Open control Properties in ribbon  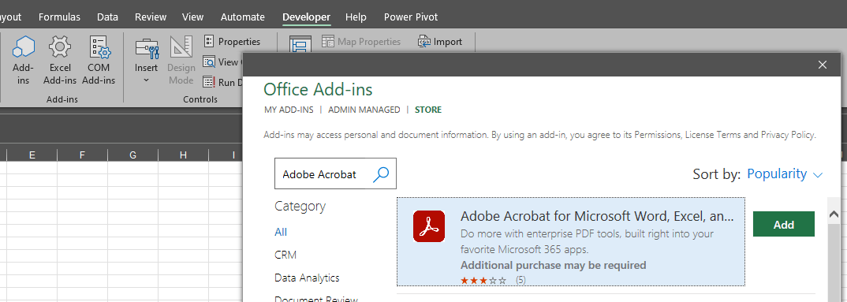point(233,42)
